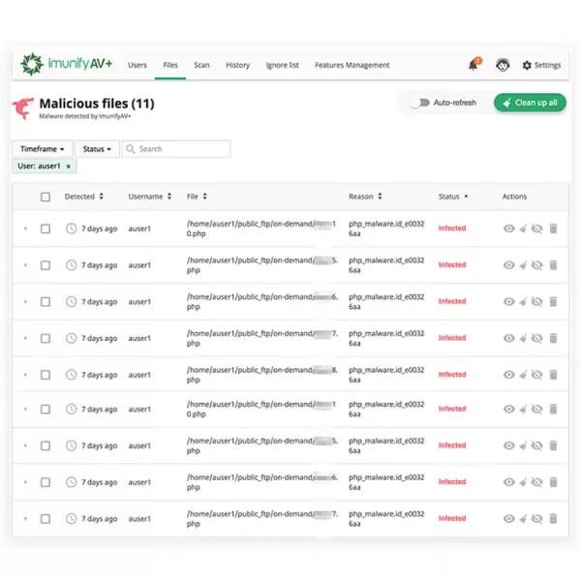Delete the file in the second 10.php row
581x581 pixels.
pyautogui.click(x=553, y=409)
